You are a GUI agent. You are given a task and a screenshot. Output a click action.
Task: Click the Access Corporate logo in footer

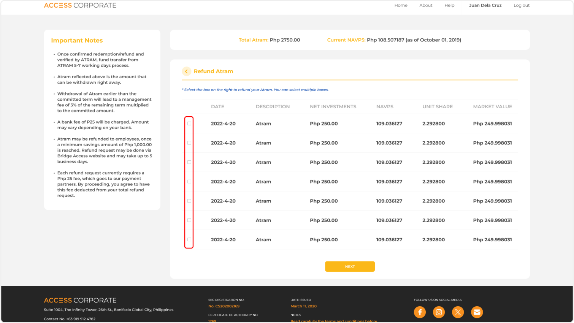[80, 300]
